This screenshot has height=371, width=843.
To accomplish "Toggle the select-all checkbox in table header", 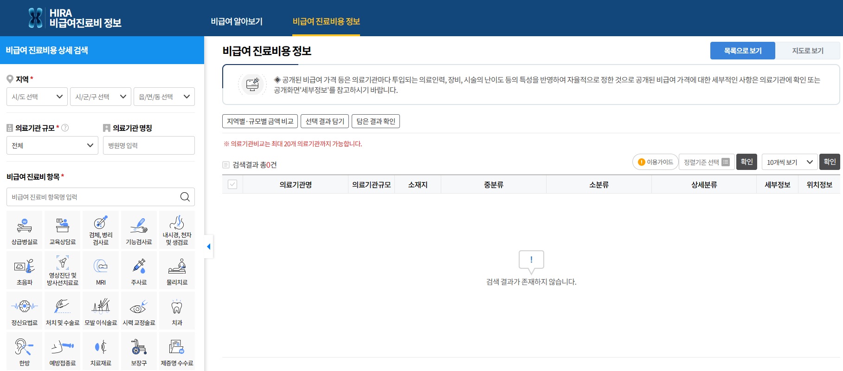I will tap(232, 184).
